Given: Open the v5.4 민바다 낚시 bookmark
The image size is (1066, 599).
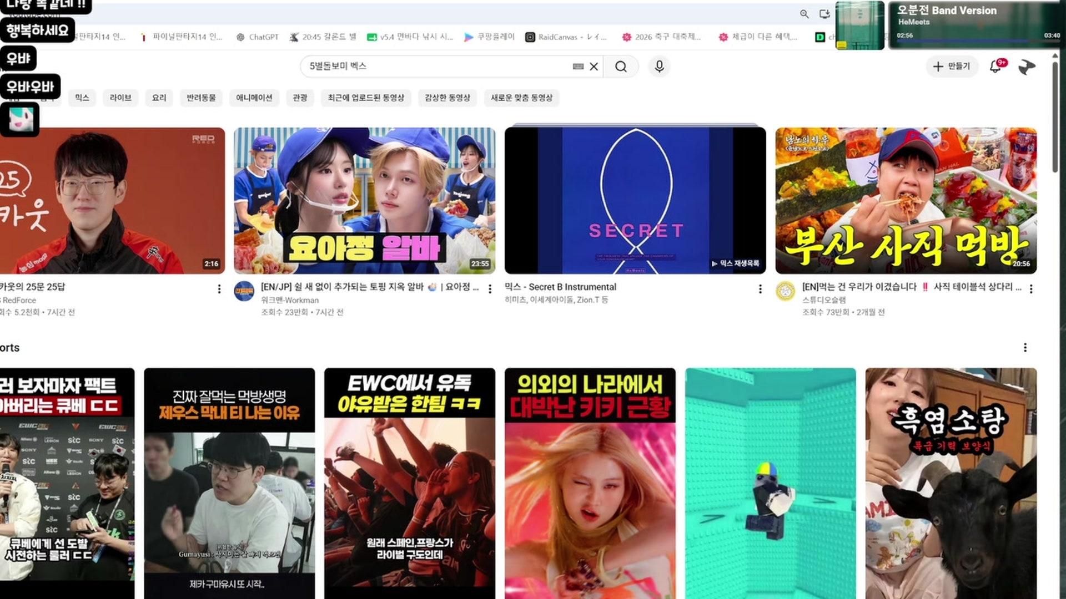Looking at the screenshot, I should 410,37.
